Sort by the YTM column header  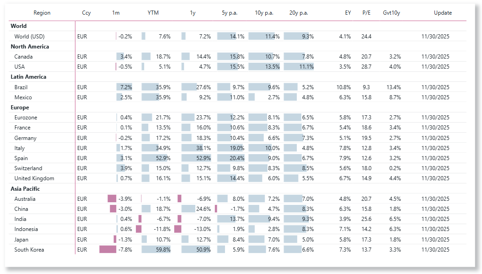click(x=153, y=13)
